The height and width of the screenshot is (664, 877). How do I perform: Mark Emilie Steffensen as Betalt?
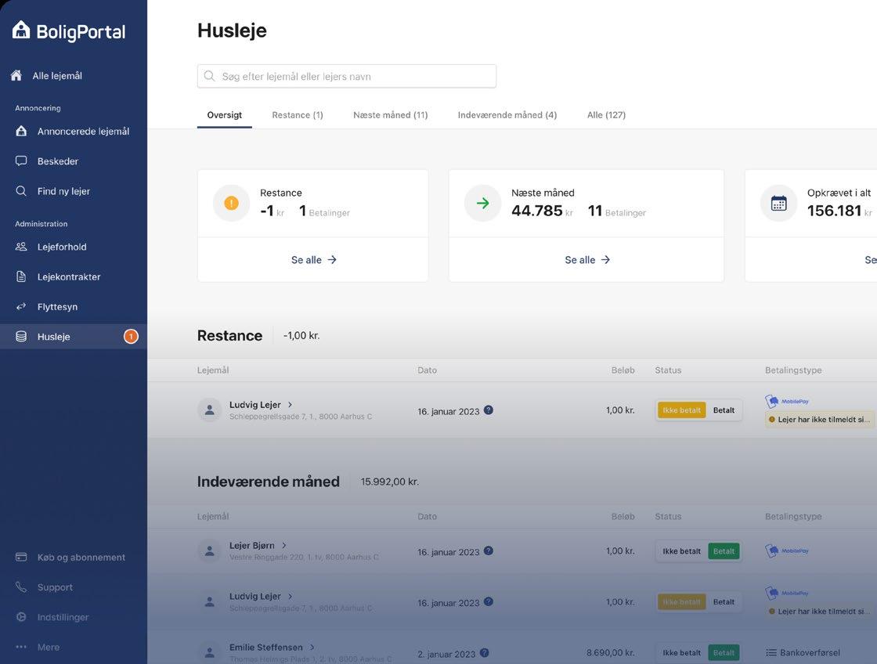(x=724, y=653)
